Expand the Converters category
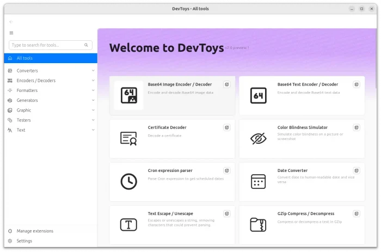The height and width of the screenshot is (252, 381). tap(93, 71)
